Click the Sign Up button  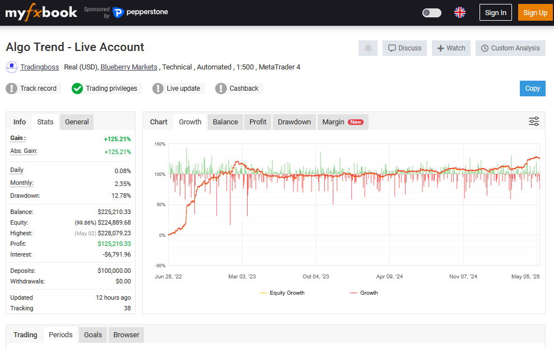click(536, 13)
